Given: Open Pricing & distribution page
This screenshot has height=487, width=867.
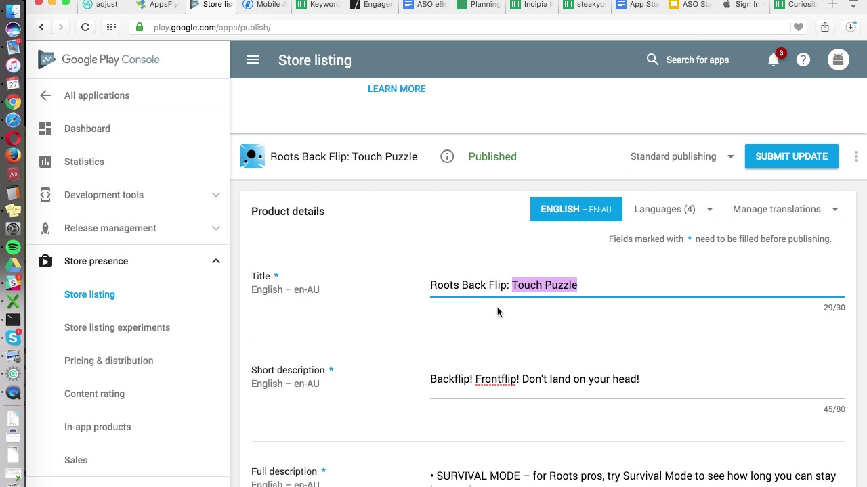Looking at the screenshot, I should [108, 361].
